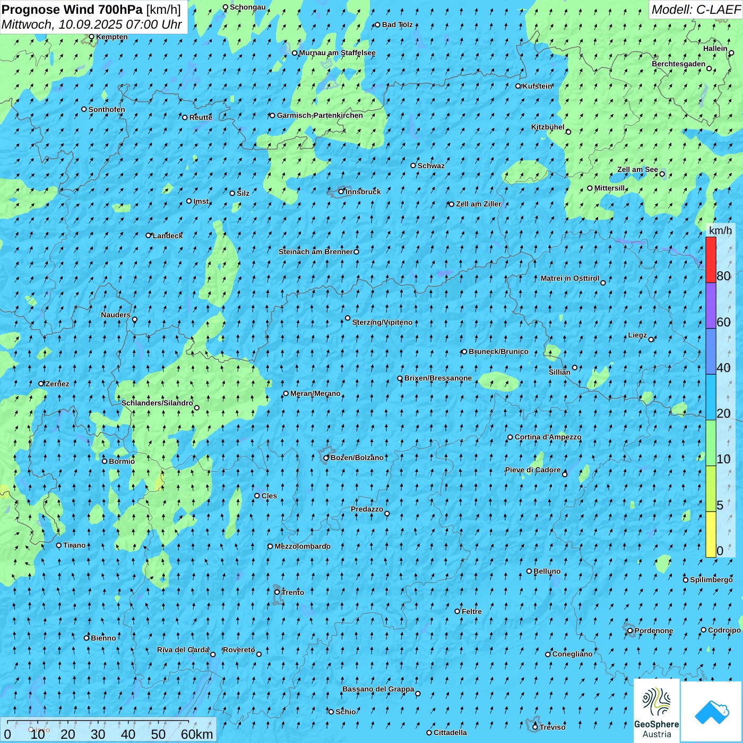Screen dimensions: 743x743
Task: Click the 'km/h' legend heading
Action: [x=720, y=230]
